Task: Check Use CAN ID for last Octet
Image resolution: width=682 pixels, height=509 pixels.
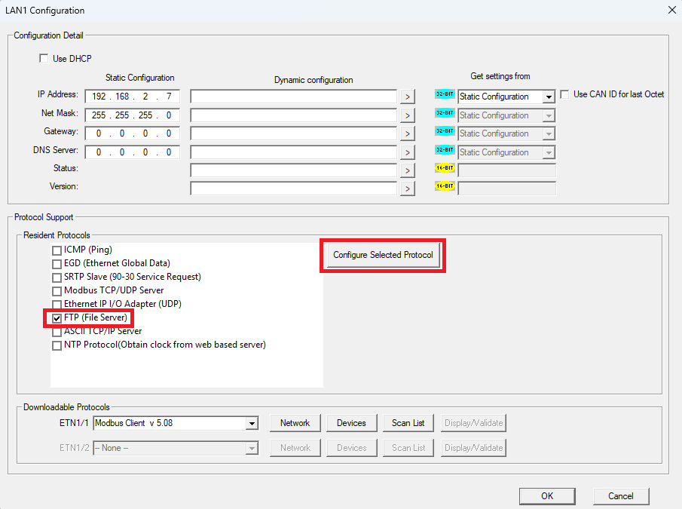Action: click(564, 95)
